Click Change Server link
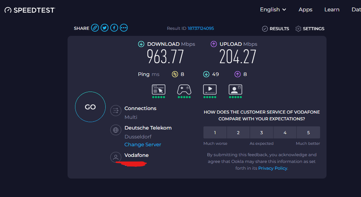Image resolution: width=361 pixels, height=197 pixels. click(143, 144)
